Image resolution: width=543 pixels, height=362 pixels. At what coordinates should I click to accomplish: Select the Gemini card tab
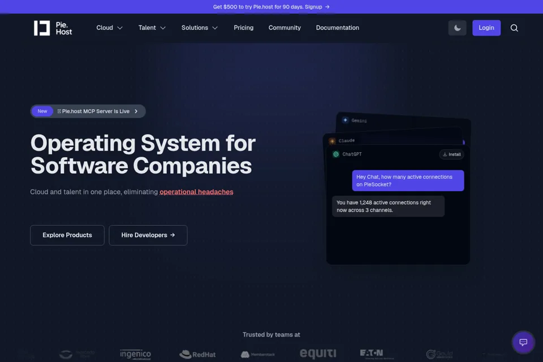(359, 120)
